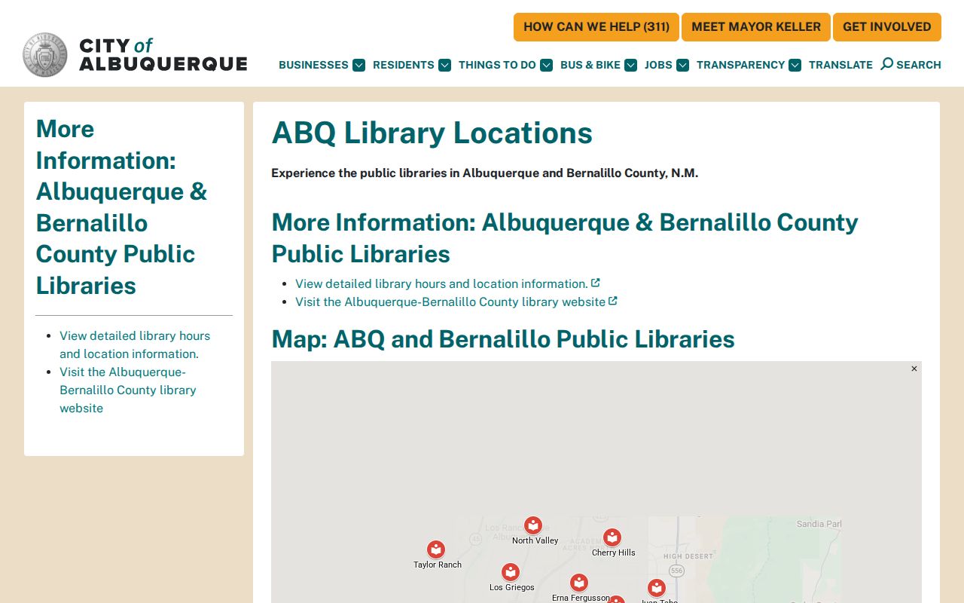Screen dimensions: 964x603
Task: Select the Cherry Hills library map marker
Action: coord(612,537)
